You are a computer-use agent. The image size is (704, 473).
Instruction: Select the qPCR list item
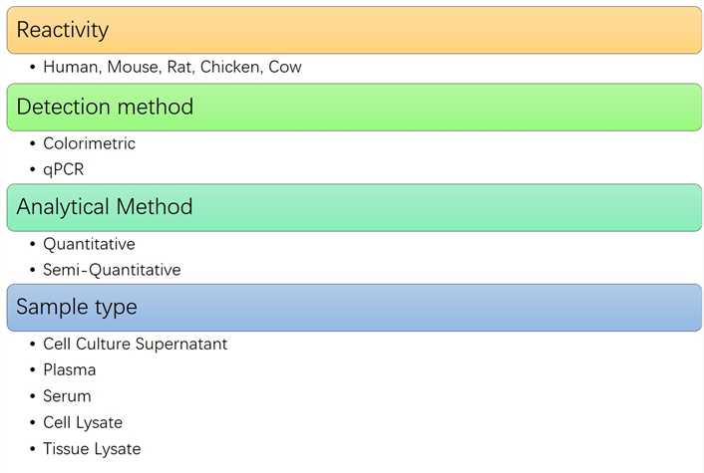(64, 169)
